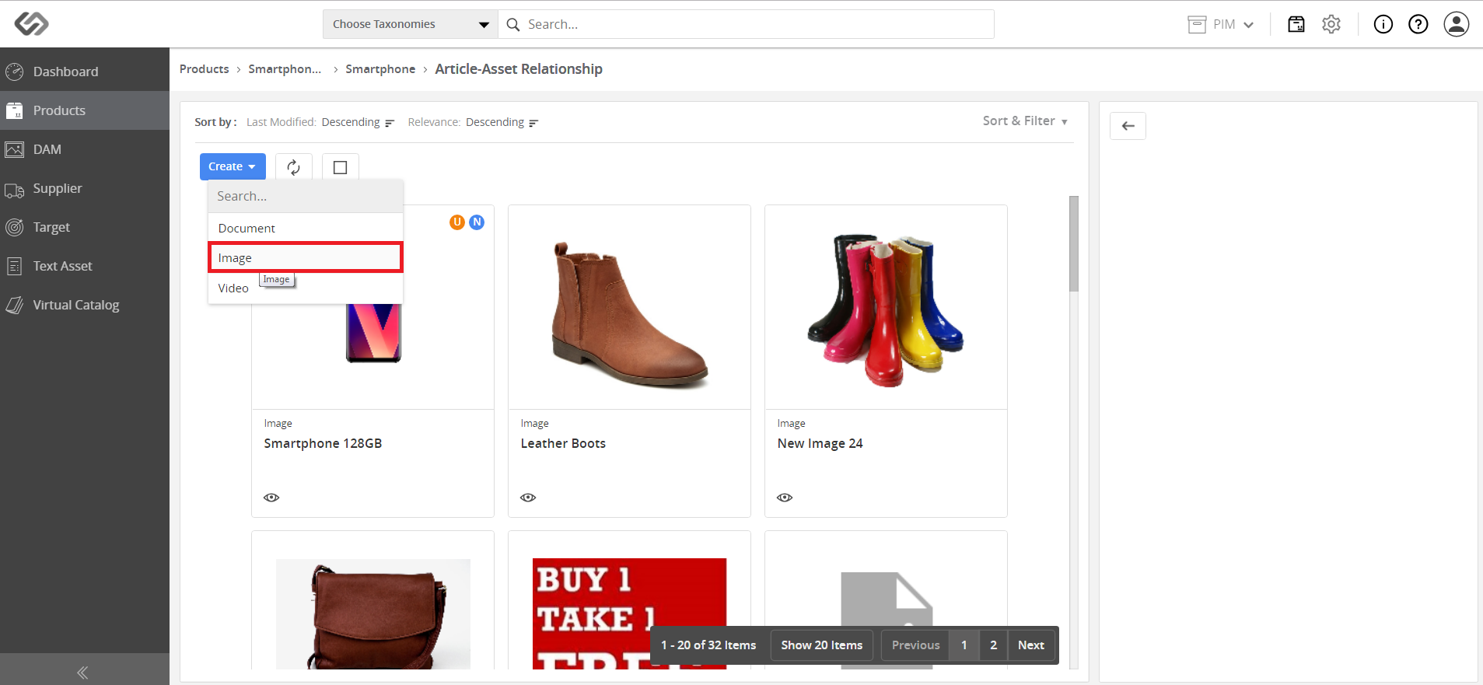Screen dimensions: 1483x685
Task: Open the user profile icon
Action: point(1457,24)
